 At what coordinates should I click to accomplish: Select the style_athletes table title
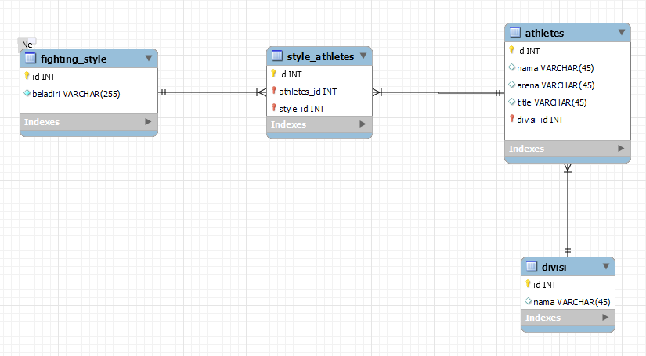[320, 57]
